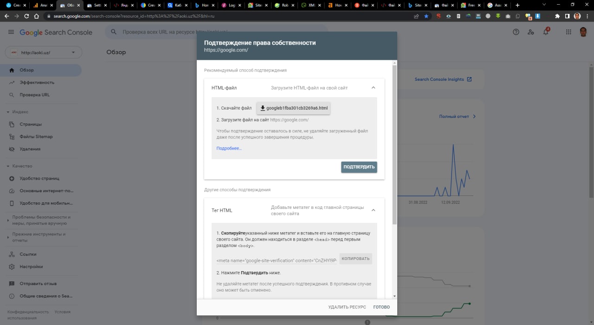Click the eye extension icon

[448, 16]
